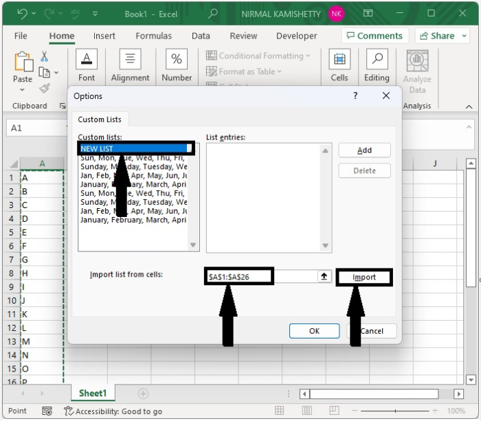
Task: Click the spell check abc icon
Action: (x=76, y=14)
